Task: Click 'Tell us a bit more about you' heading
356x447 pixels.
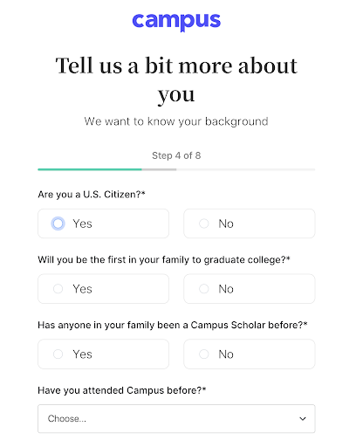Action: click(176, 79)
